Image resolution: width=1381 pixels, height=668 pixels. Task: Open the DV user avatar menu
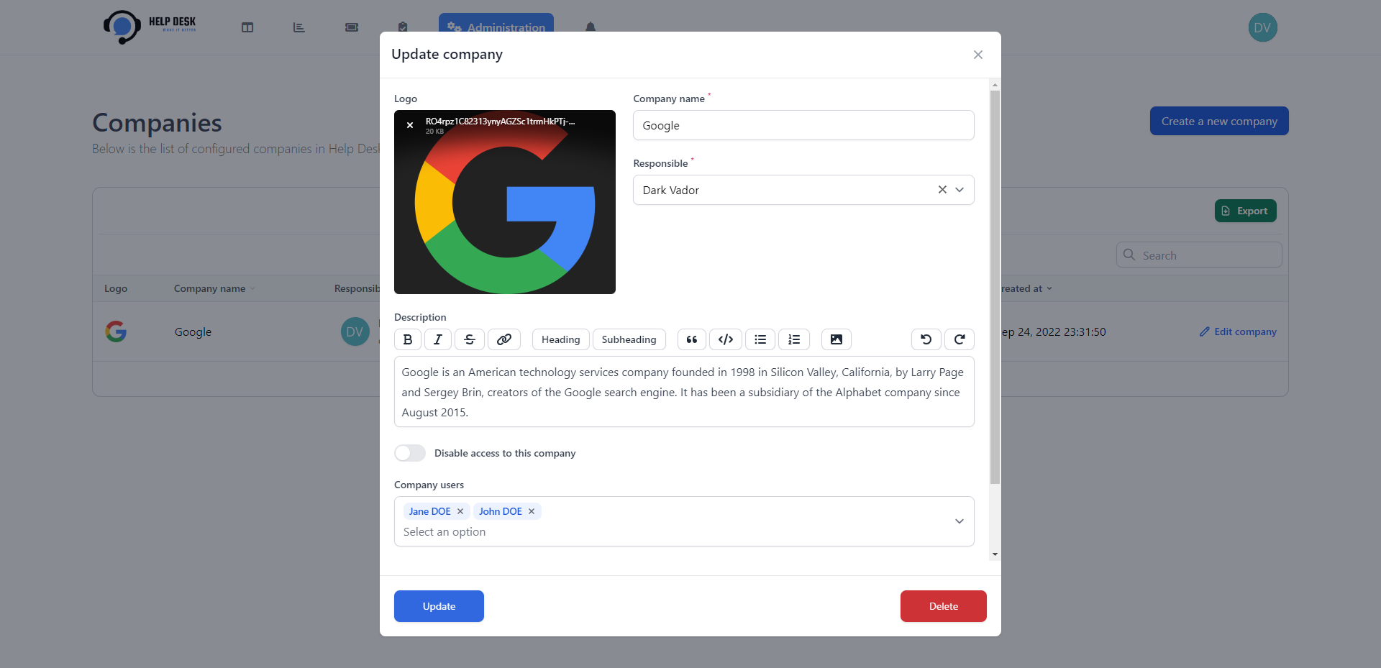pos(1263,27)
